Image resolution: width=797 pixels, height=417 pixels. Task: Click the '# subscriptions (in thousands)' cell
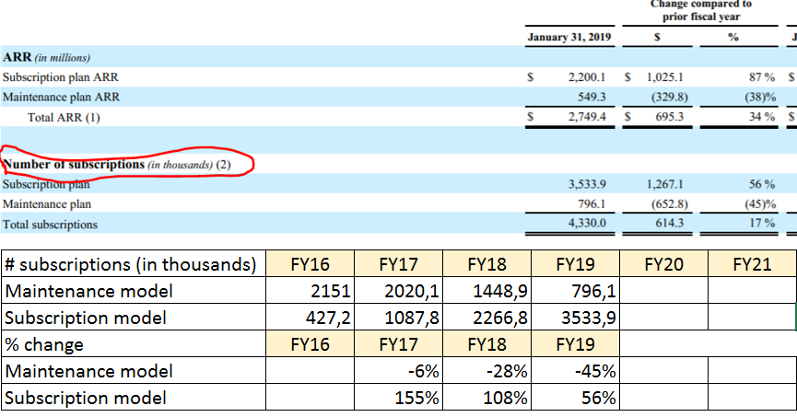[133, 264]
